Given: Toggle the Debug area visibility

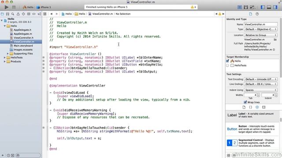Looking at the screenshot, I should coord(269,7).
